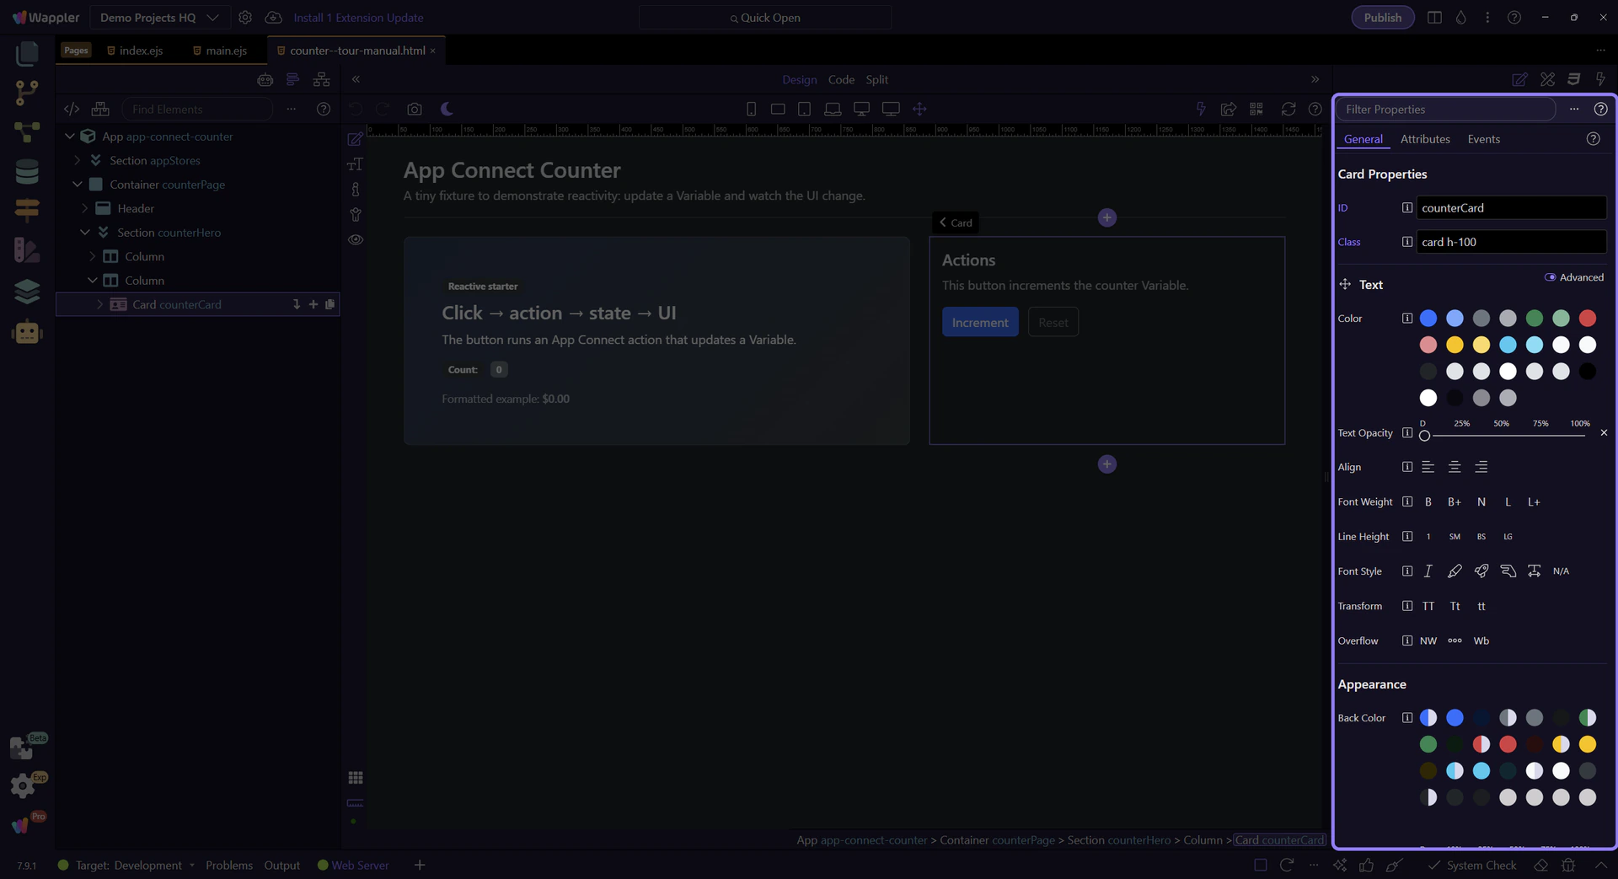Select the mobile phone viewport icon
The image size is (1618, 879).
click(751, 109)
